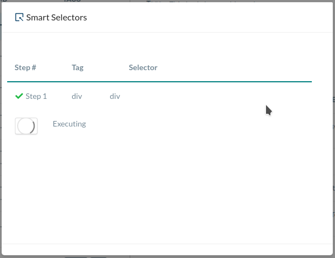
Task: Click empty space right of Step 1 row
Action: pyautogui.click(x=210, y=96)
